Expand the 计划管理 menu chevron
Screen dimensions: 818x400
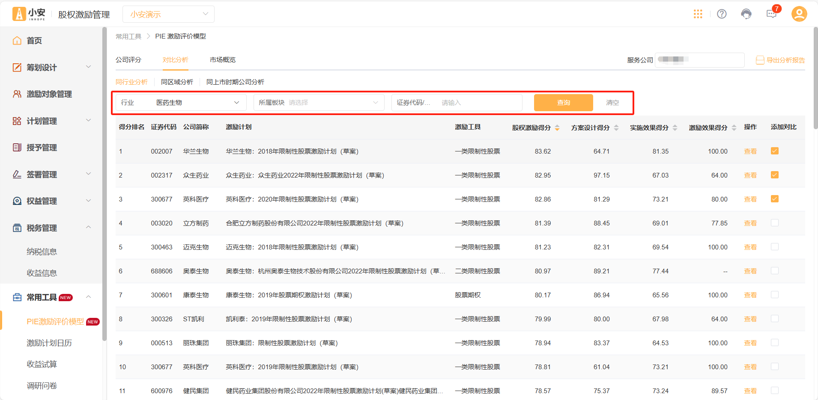click(x=89, y=120)
